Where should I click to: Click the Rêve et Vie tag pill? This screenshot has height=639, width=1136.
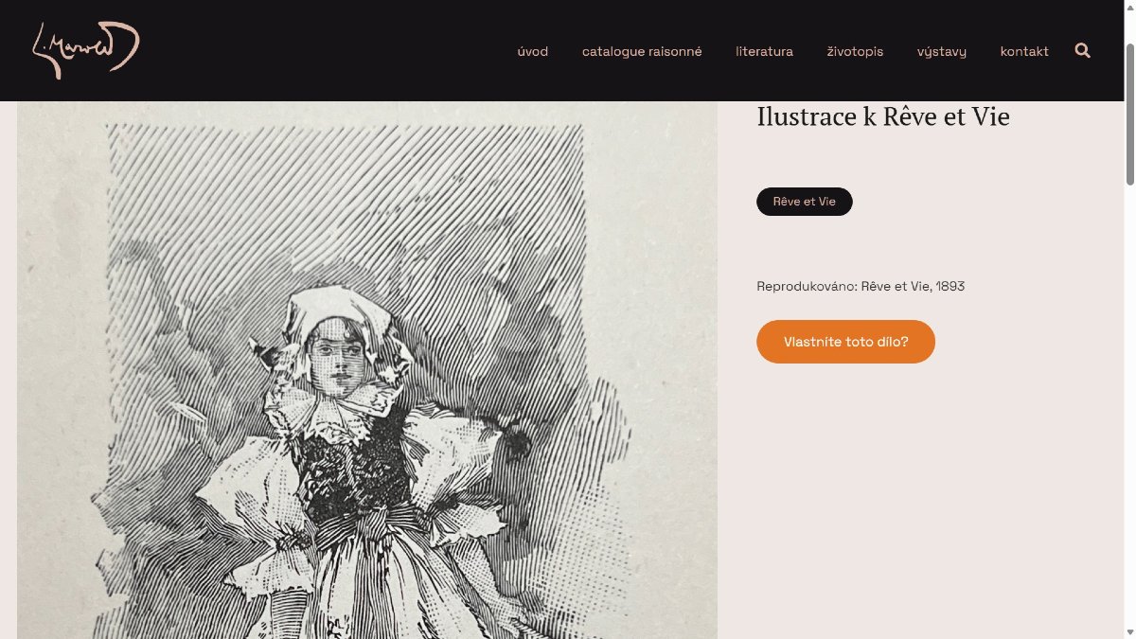tap(805, 202)
